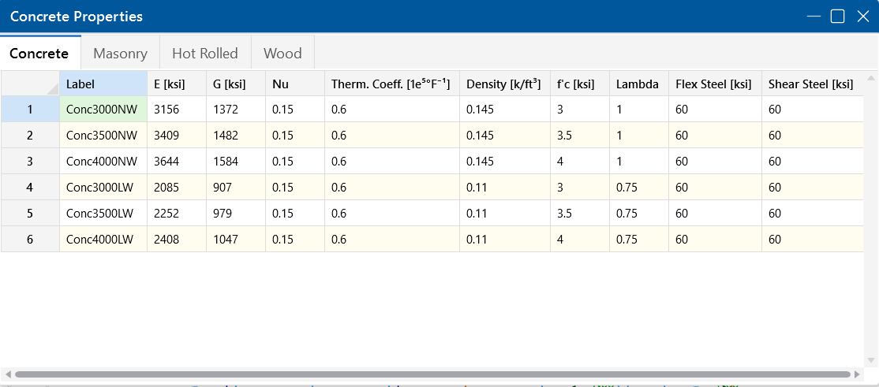Image resolution: width=879 pixels, height=387 pixels.
Task: Select row number 6 header
Action: click(x=30, y=240)
